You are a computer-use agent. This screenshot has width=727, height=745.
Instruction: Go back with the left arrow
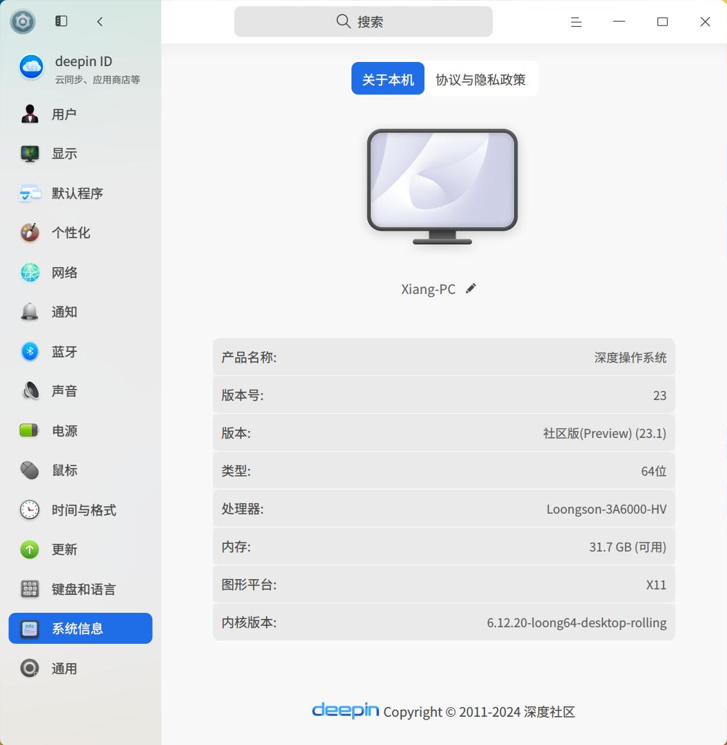point(100,21)
